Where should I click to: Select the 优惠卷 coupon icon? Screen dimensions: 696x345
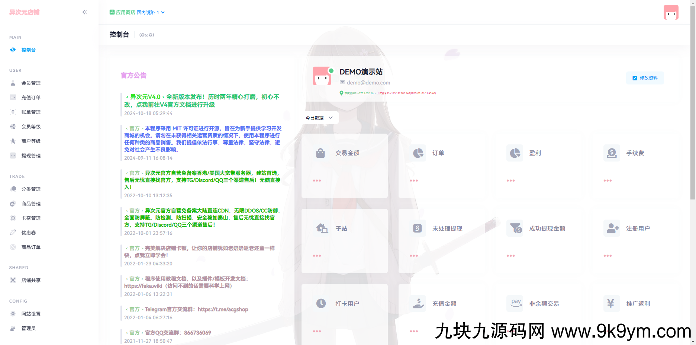pos(13,233)
